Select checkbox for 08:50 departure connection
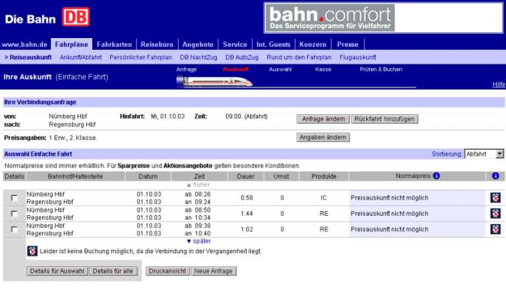Image resolution: width=506 pixels, height=292 pixels. click(x=14, y=213)
